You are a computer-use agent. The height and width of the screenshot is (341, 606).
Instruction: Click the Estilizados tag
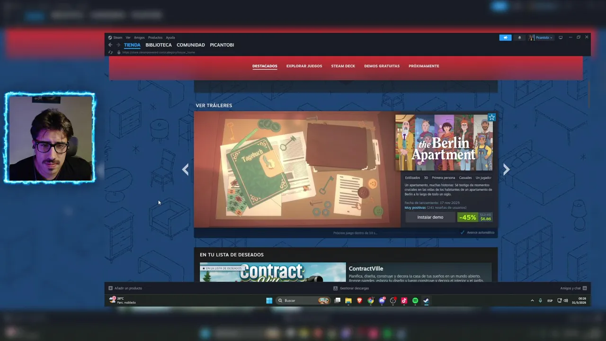point(412,178)
